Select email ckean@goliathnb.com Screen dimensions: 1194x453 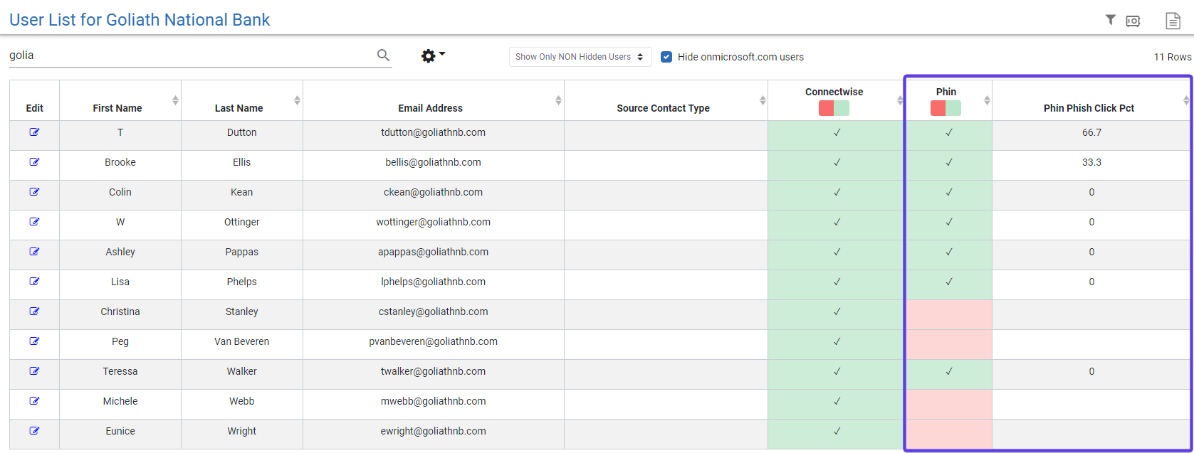click(x=434, y=192)
